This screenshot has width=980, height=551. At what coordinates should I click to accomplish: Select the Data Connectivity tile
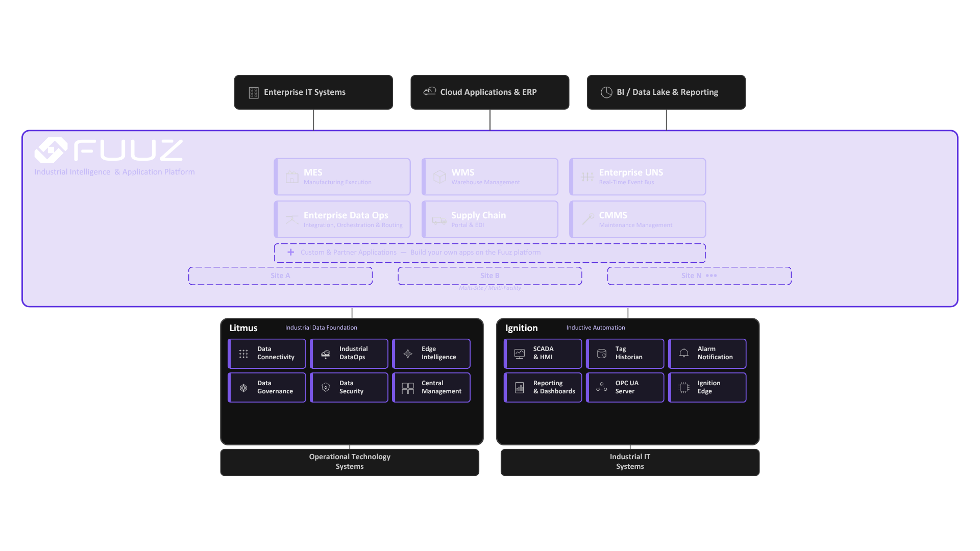pos(267,354)
